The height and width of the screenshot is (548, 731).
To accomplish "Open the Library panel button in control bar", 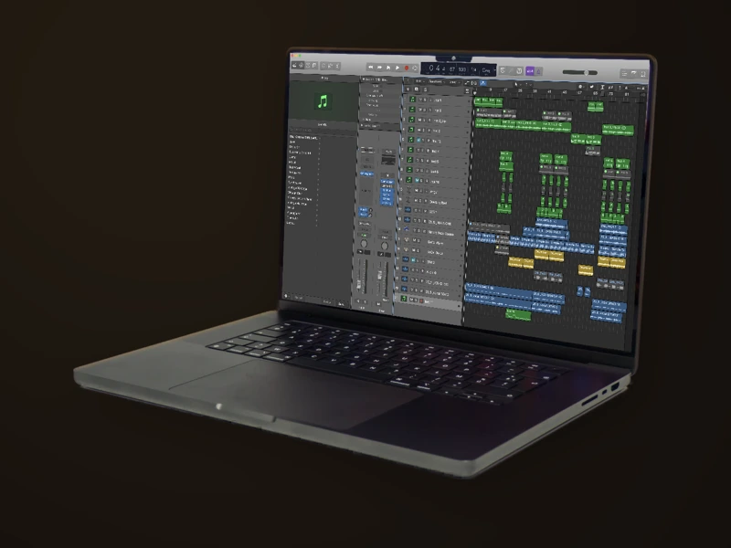I will tap(294, 65).
